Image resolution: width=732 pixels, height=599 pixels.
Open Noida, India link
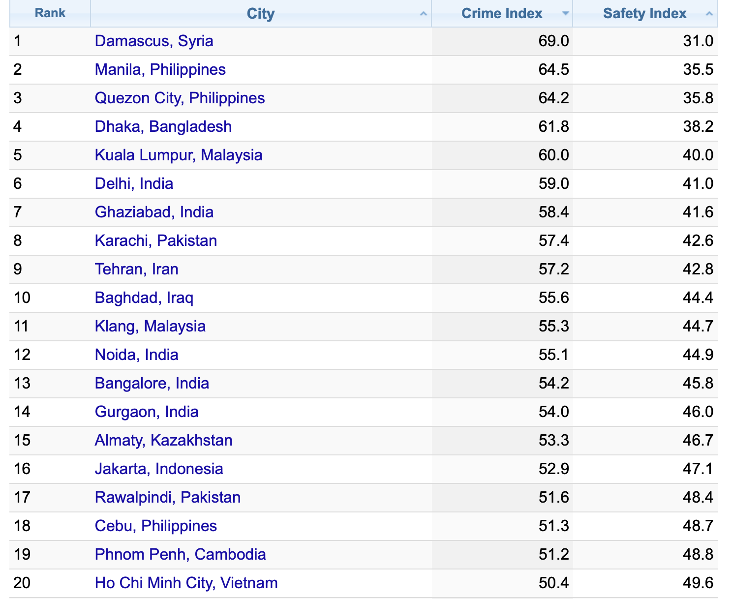click(137, 355)
